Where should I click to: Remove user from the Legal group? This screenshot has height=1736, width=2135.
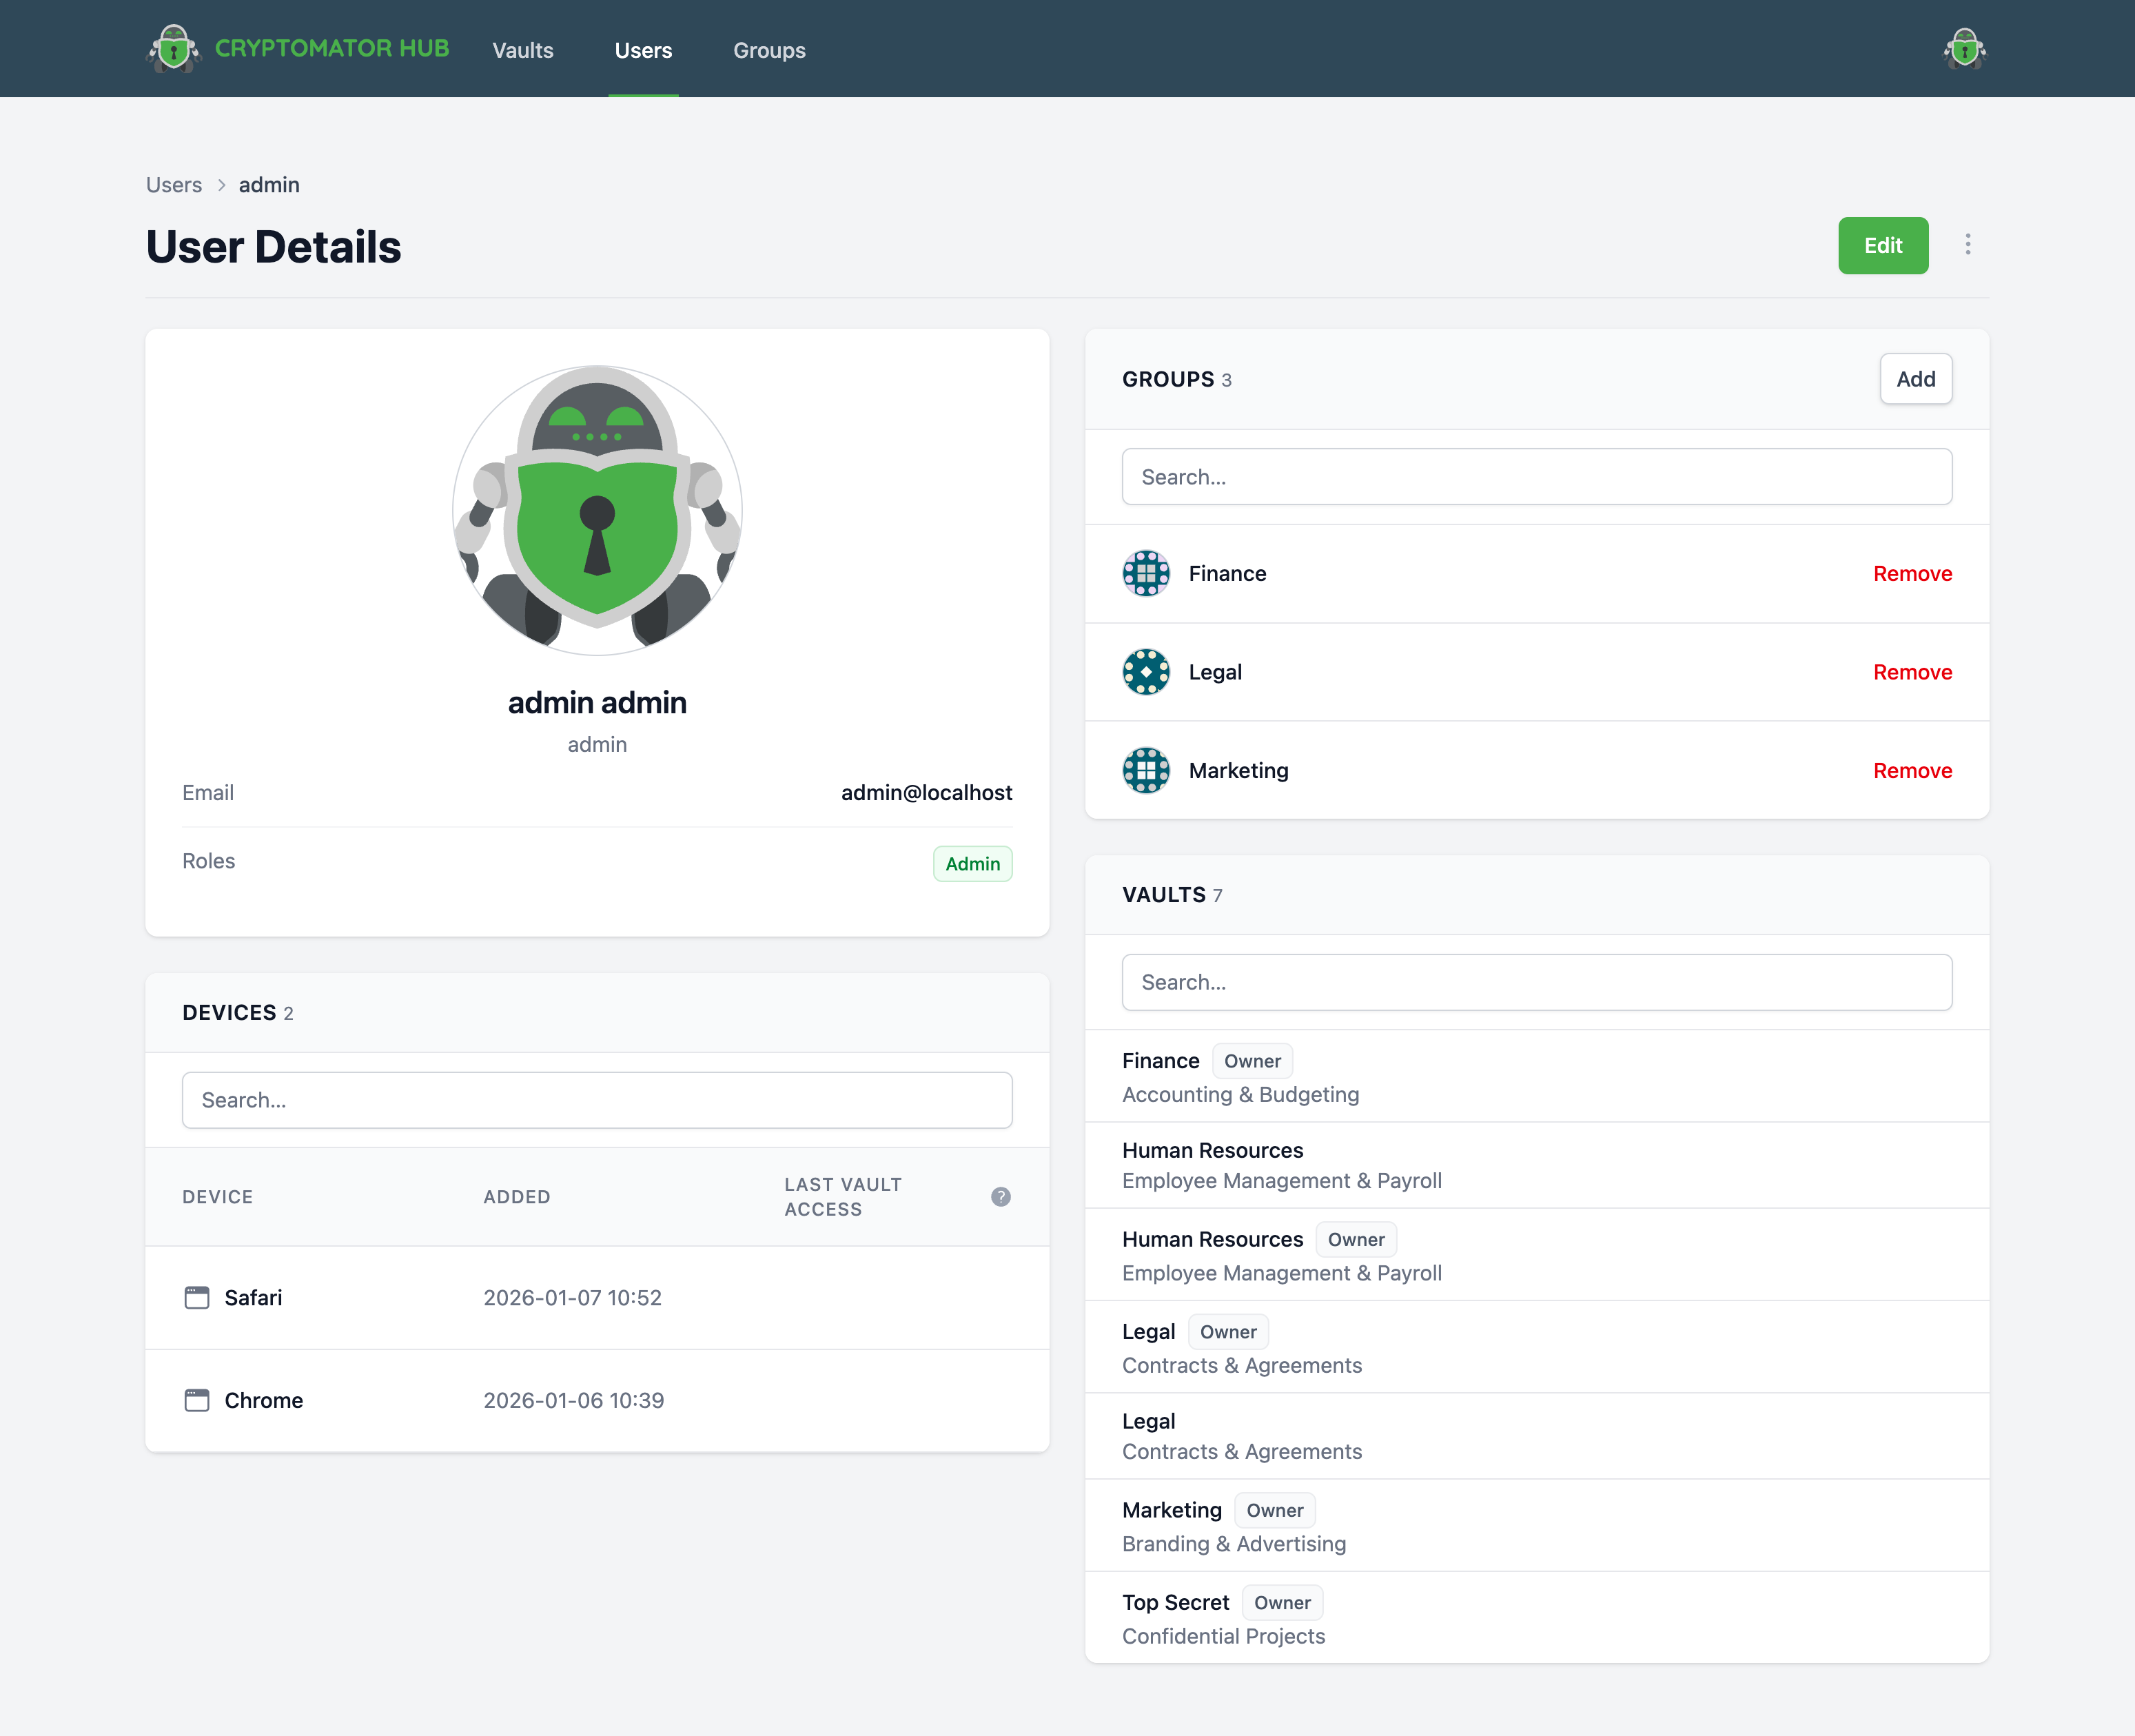pos(1912,672)
